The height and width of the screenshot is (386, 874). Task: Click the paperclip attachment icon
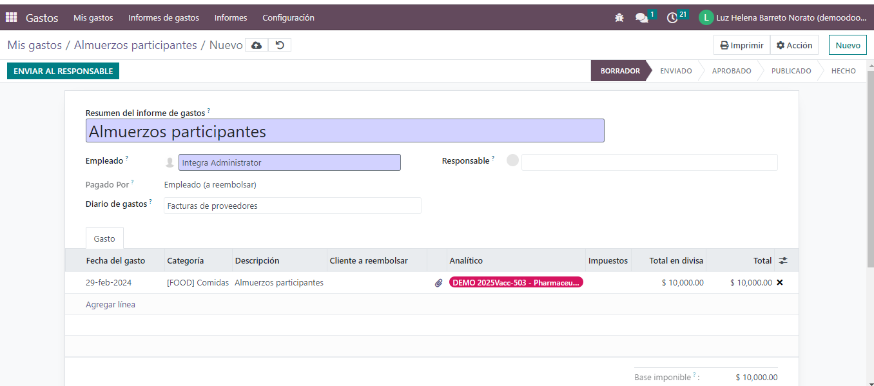pyautogui.click(x=438, y=283)
